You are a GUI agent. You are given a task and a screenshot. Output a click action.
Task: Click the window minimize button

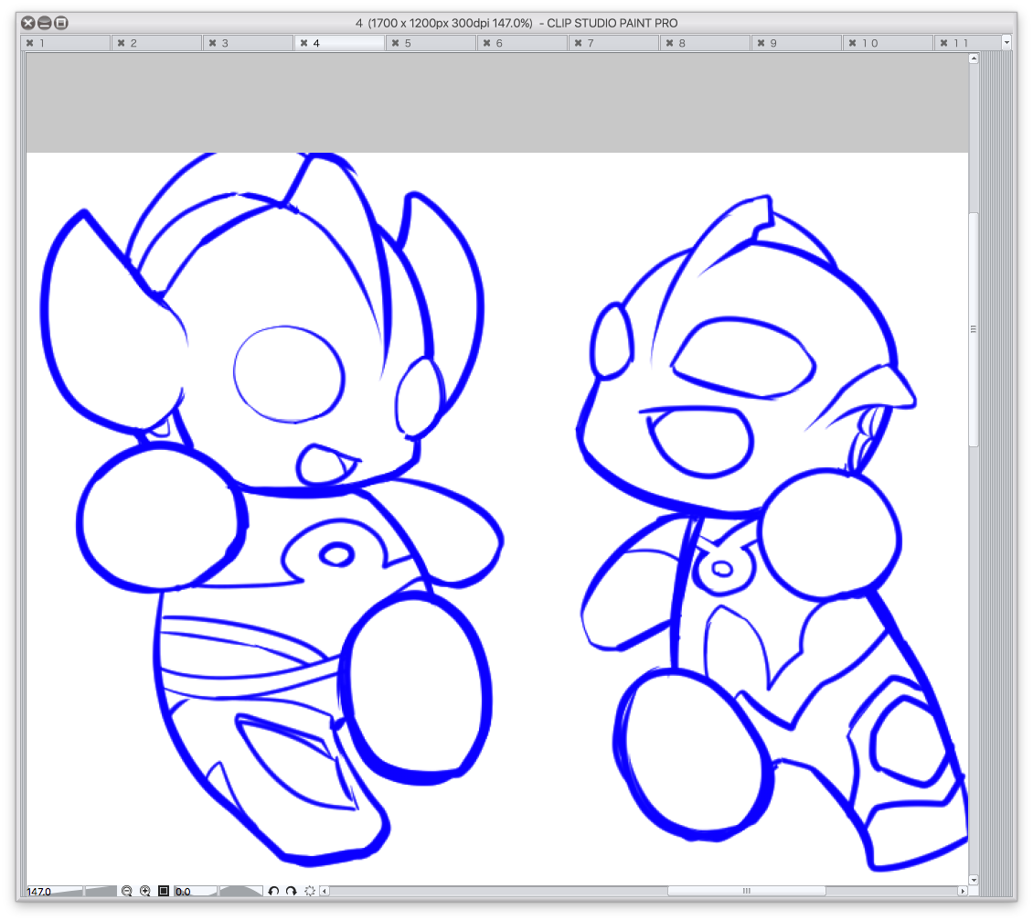coord(44,23)
